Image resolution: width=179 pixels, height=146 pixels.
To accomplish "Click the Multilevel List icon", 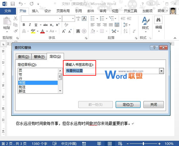I will pos(111,18).
